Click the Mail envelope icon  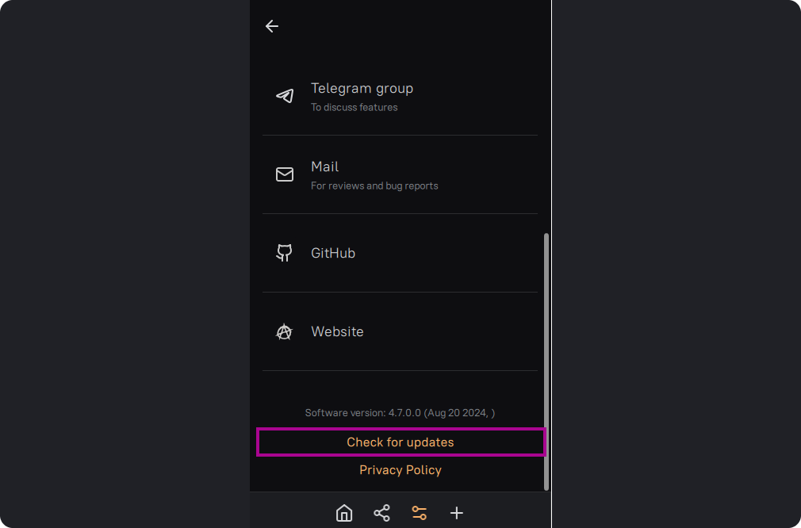coord(285,174)
